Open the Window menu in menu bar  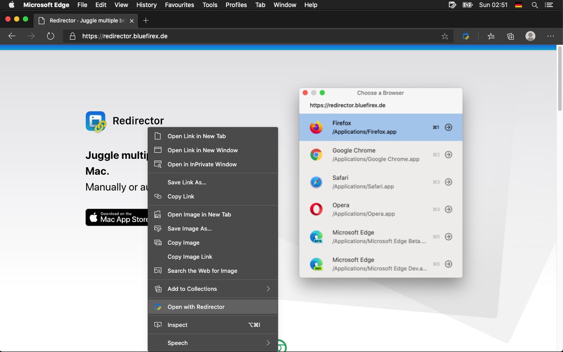pos(285,5)
